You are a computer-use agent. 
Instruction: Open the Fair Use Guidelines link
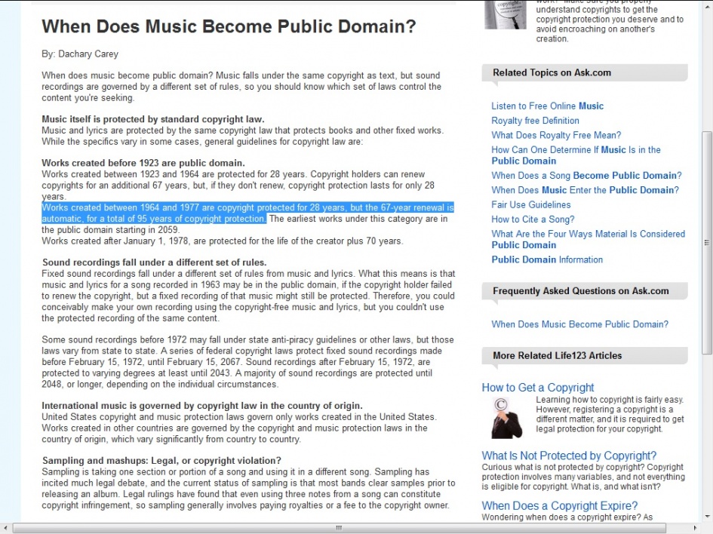coord(530,204)
